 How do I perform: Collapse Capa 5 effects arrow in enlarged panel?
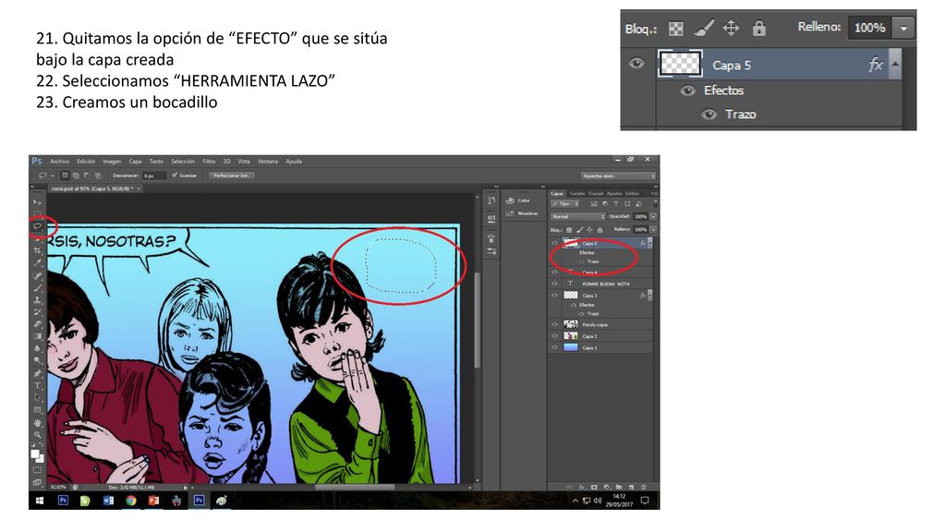click(x=895, y=64)
